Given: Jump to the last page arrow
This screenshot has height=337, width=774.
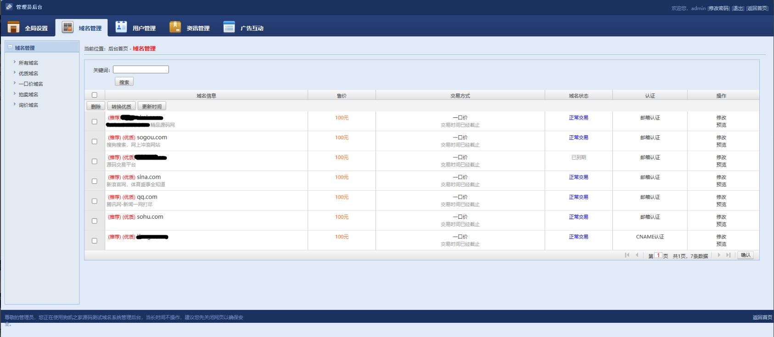Looking at the screenshot, I should coord(728,255).
